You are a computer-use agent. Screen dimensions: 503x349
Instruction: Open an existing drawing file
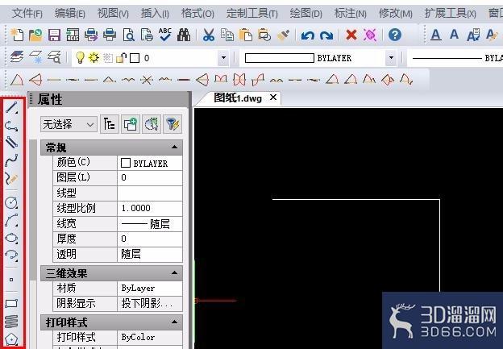(35, 35)
